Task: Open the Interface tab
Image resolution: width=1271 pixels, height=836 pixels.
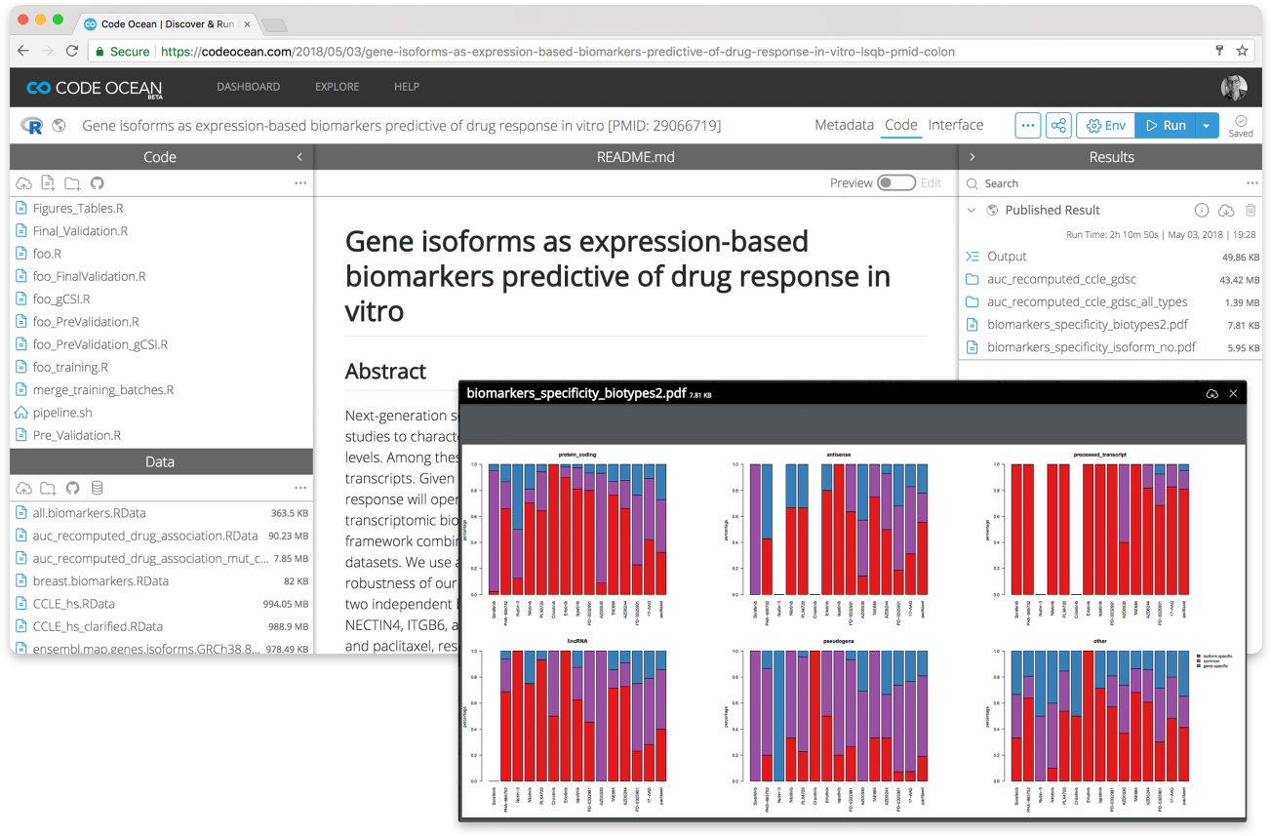Action: (x=955, y=125)
